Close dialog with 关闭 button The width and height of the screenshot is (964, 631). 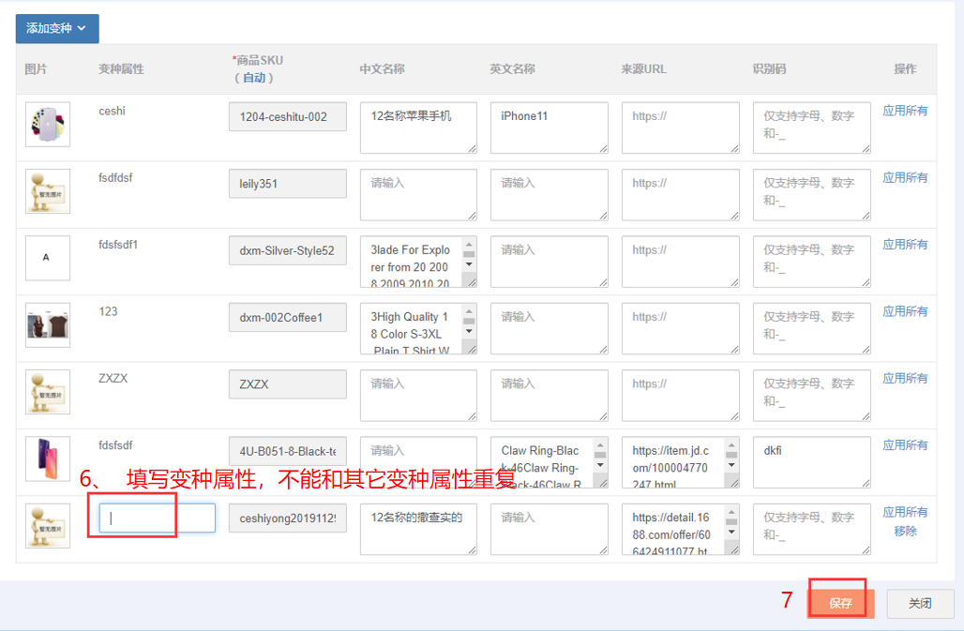point(920,604)
